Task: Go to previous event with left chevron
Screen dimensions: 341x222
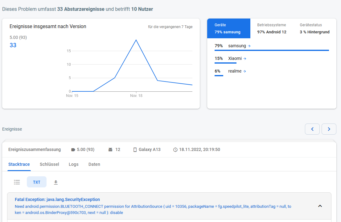Action: 312,129
